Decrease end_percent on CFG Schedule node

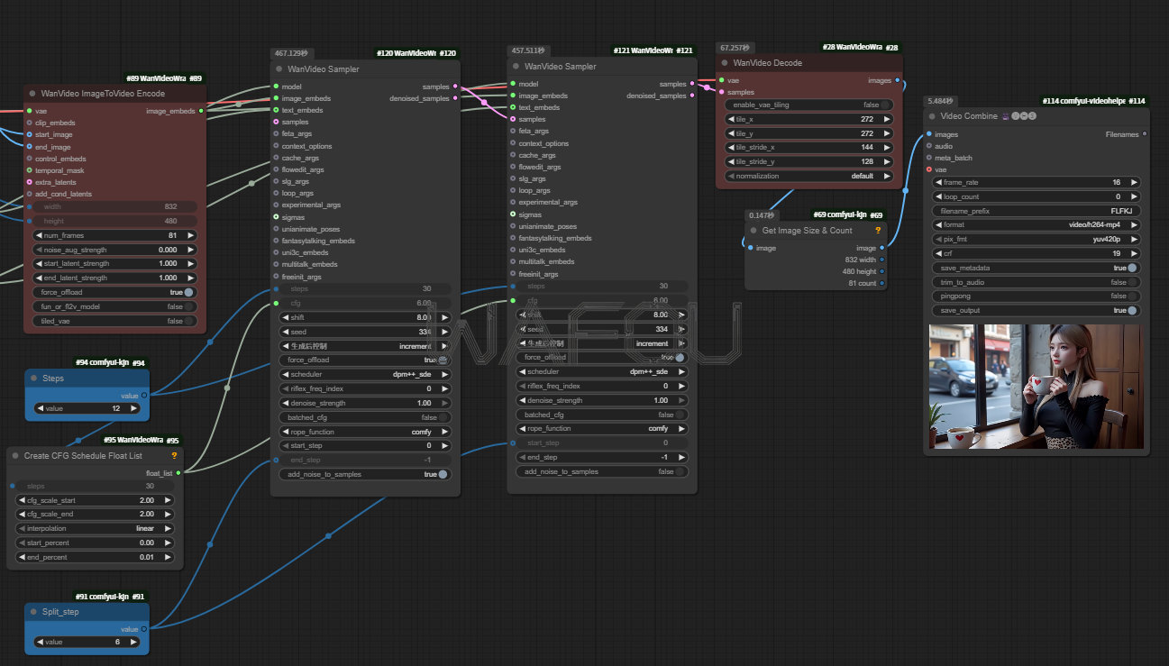(22, 557)
